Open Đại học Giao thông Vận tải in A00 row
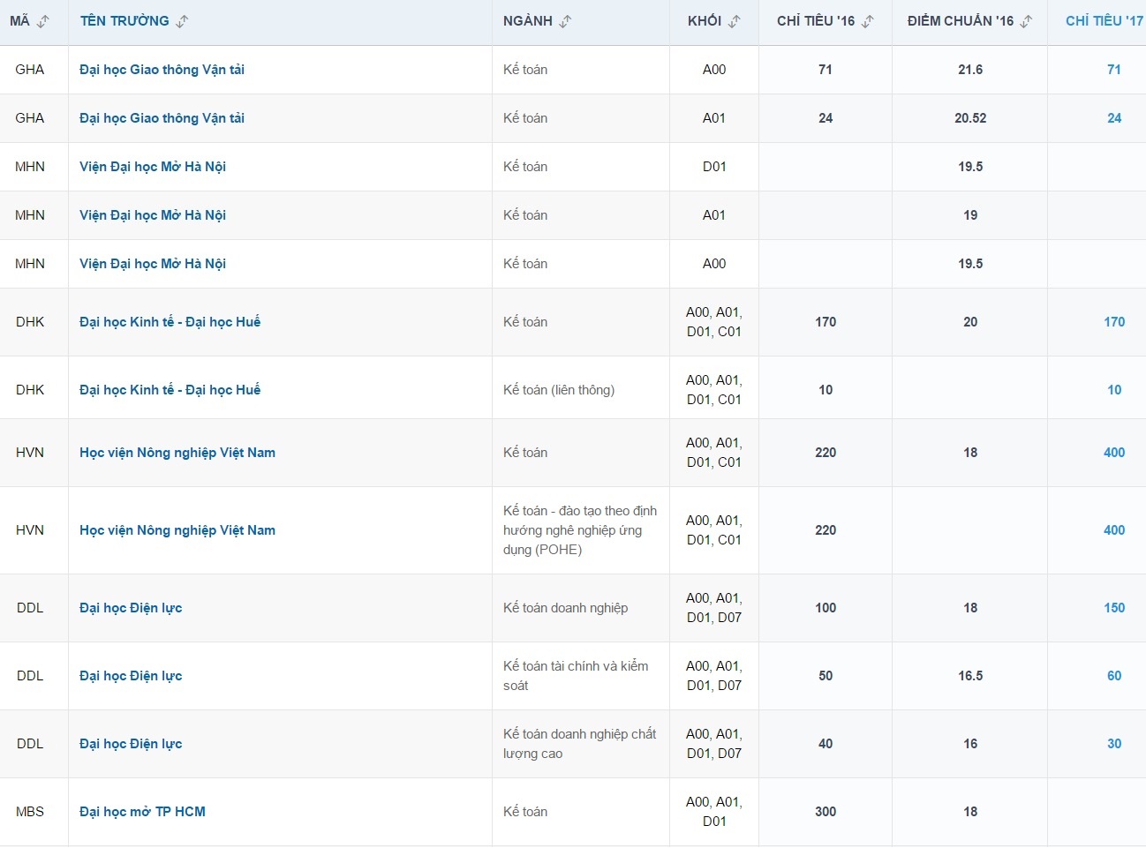Viewport: 1146px width, 848px height. (x=162, y=70)
